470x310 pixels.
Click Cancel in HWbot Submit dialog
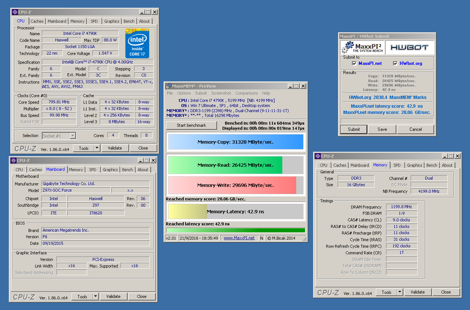[x=415, y=129]
